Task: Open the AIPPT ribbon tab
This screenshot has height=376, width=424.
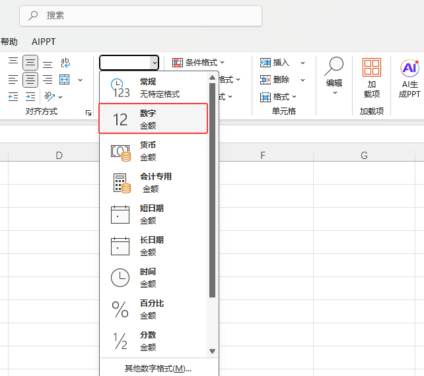Action: 44,42
